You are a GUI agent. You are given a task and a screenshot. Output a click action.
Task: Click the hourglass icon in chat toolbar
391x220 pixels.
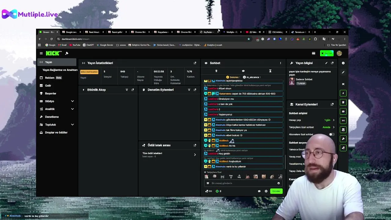pyautogui.click(x=270, y=71)
